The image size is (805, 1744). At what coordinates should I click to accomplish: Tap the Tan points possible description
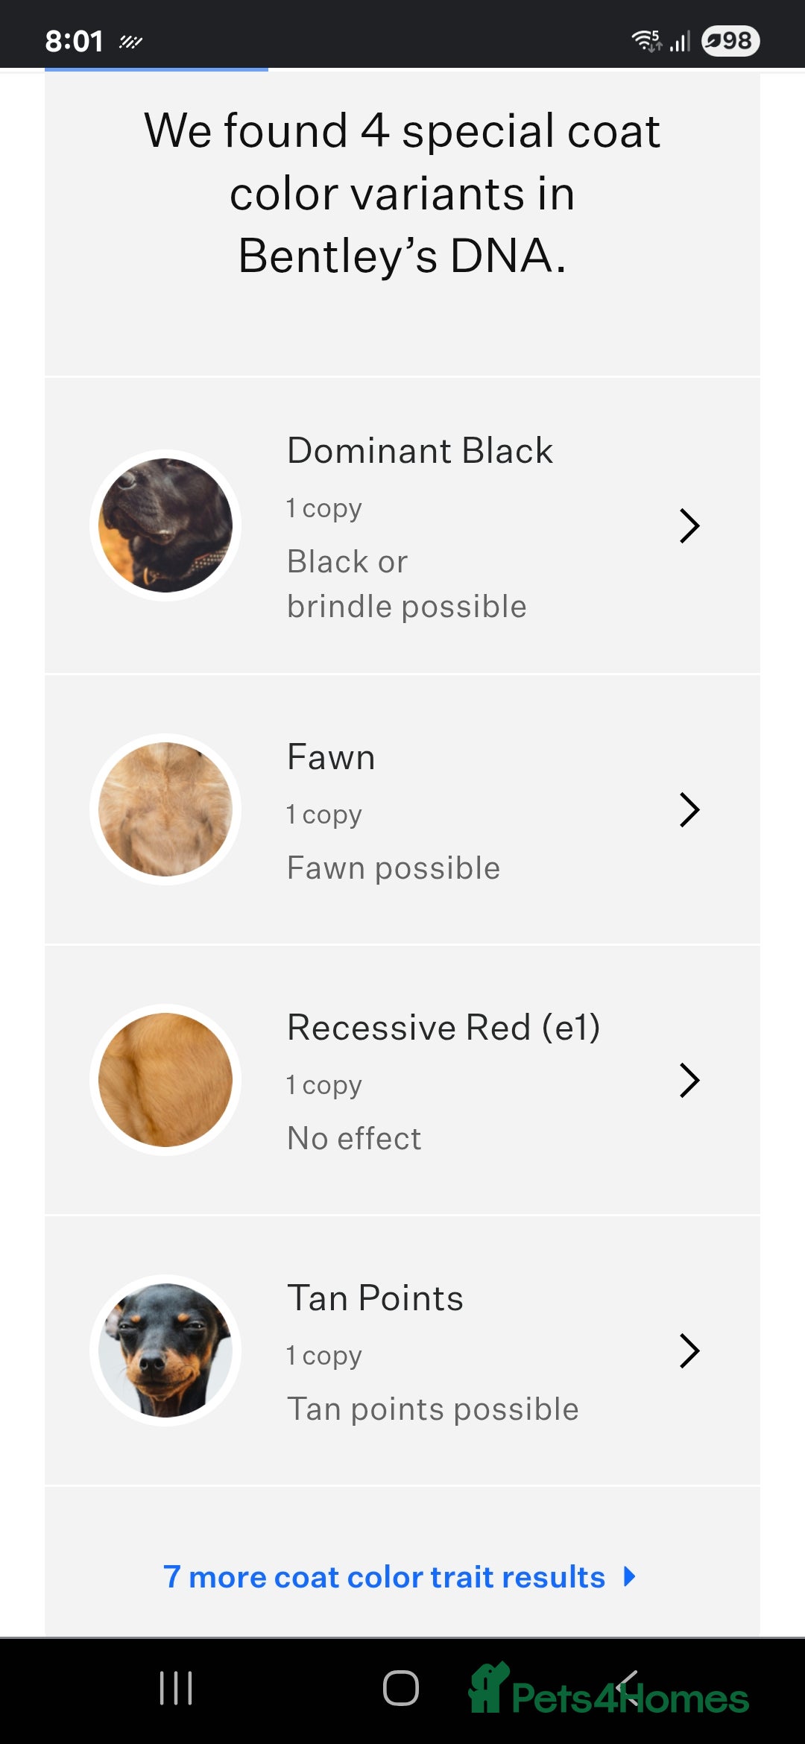pyautogui.click(x=432, y=1409)
